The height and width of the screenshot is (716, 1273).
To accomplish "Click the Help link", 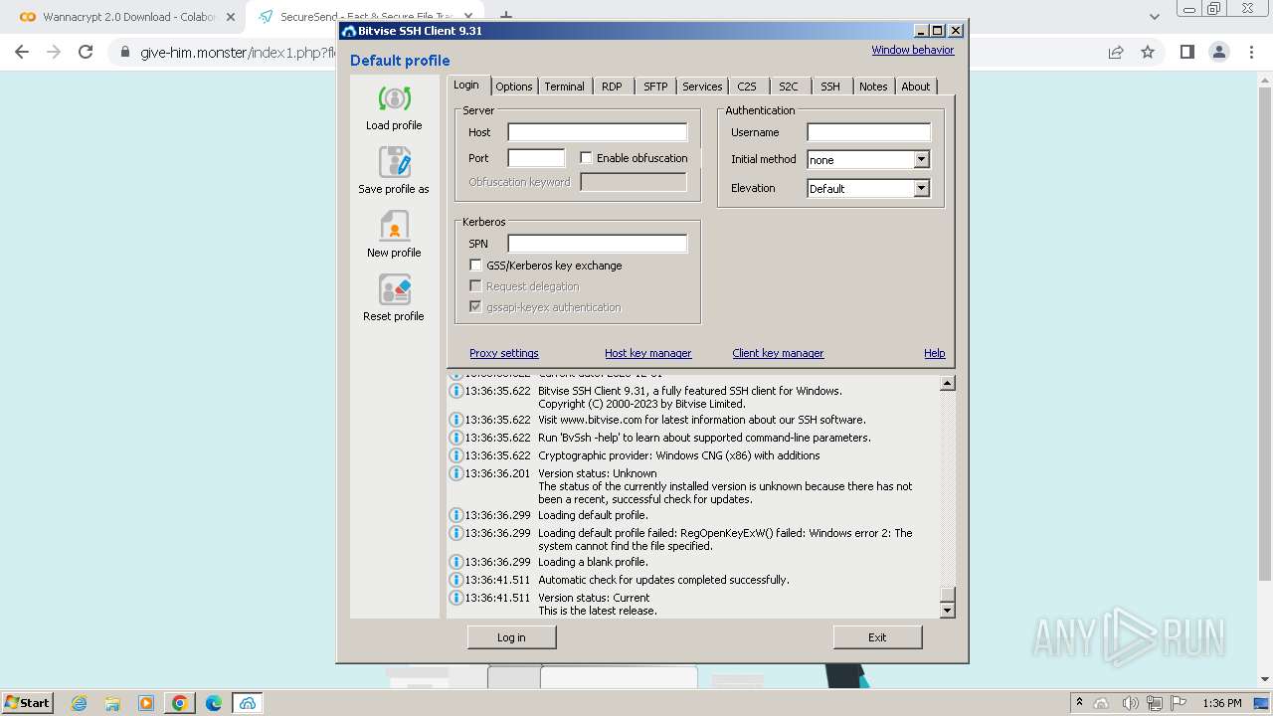I will click(x=934, y=353).
